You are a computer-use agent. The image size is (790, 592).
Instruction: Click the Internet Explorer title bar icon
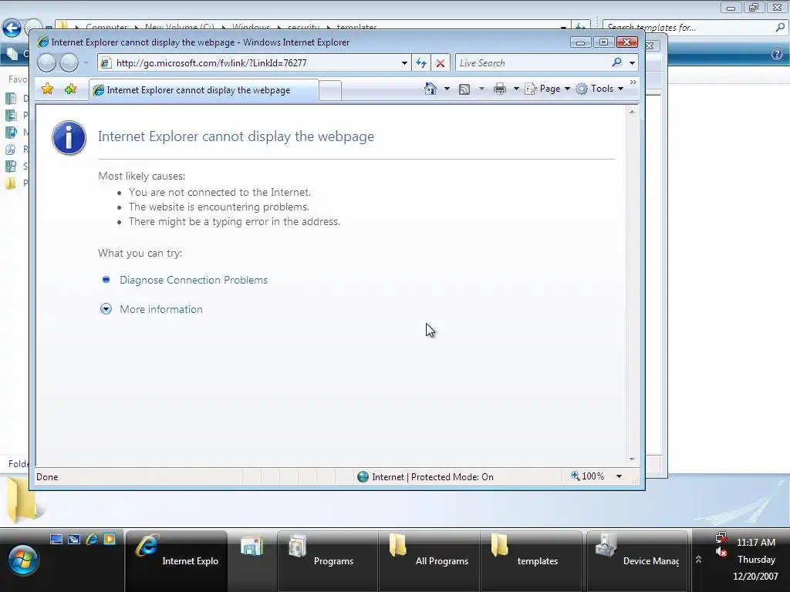[43, 42]
